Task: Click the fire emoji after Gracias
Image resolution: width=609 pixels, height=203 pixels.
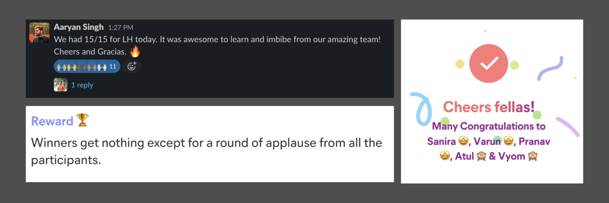Action: [x=135, y=51]
